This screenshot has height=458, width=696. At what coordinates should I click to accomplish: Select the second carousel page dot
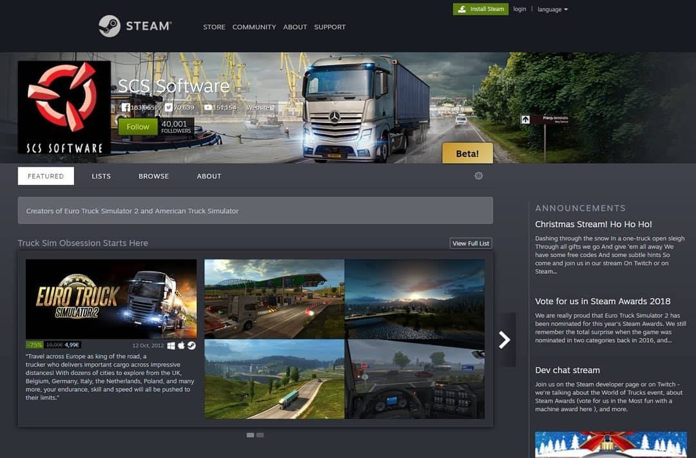click(x=260, y=435)
